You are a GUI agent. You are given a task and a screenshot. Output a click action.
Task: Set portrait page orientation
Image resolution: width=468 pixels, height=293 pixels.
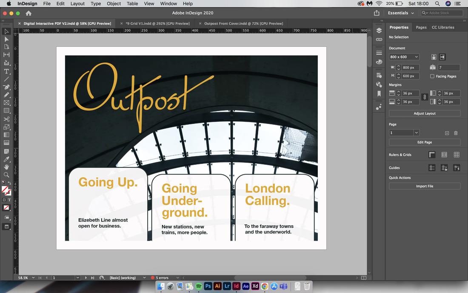[434, 57]
